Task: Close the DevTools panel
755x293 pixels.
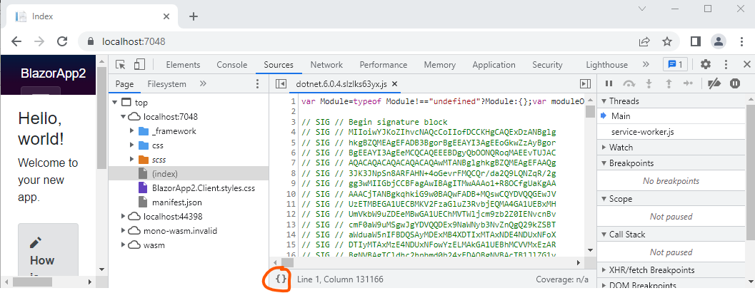Action: 747,64
